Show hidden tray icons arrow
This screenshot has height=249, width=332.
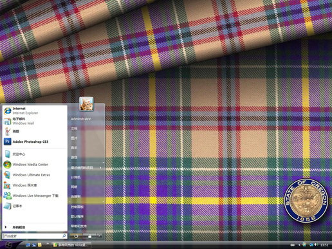299,244
